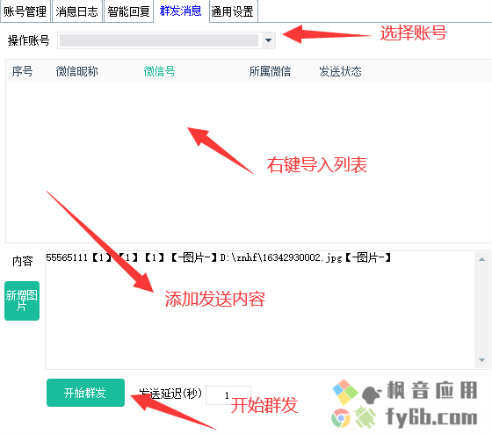Click the 微信号 column header

[x=159, y=71]
